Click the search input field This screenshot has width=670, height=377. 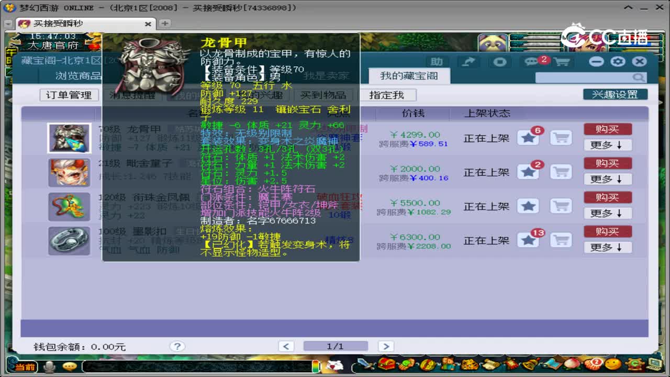[584, 77]
